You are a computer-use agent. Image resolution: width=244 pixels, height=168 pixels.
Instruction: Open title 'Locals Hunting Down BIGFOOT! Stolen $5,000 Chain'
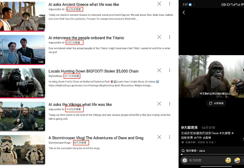pos(94,71)
